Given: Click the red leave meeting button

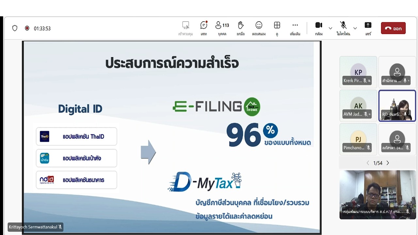Looking at the screenshot, I should tap(393, 28).
